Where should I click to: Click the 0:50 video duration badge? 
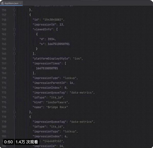click(x=8, y=142)
